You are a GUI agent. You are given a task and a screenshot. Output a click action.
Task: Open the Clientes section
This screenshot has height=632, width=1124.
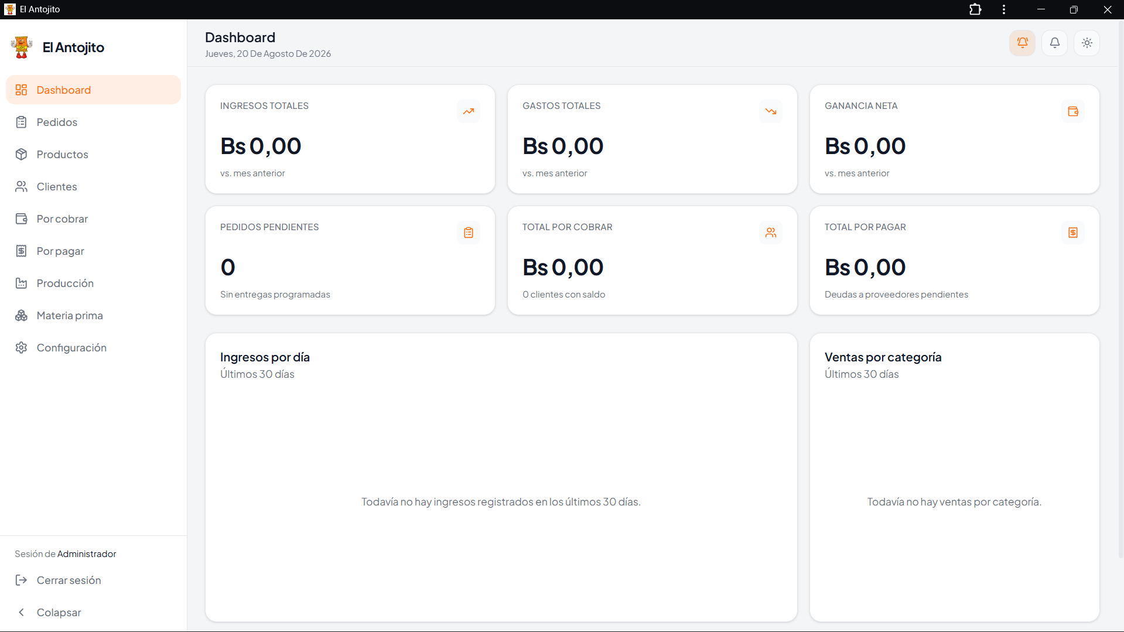[x=93, y=186]
